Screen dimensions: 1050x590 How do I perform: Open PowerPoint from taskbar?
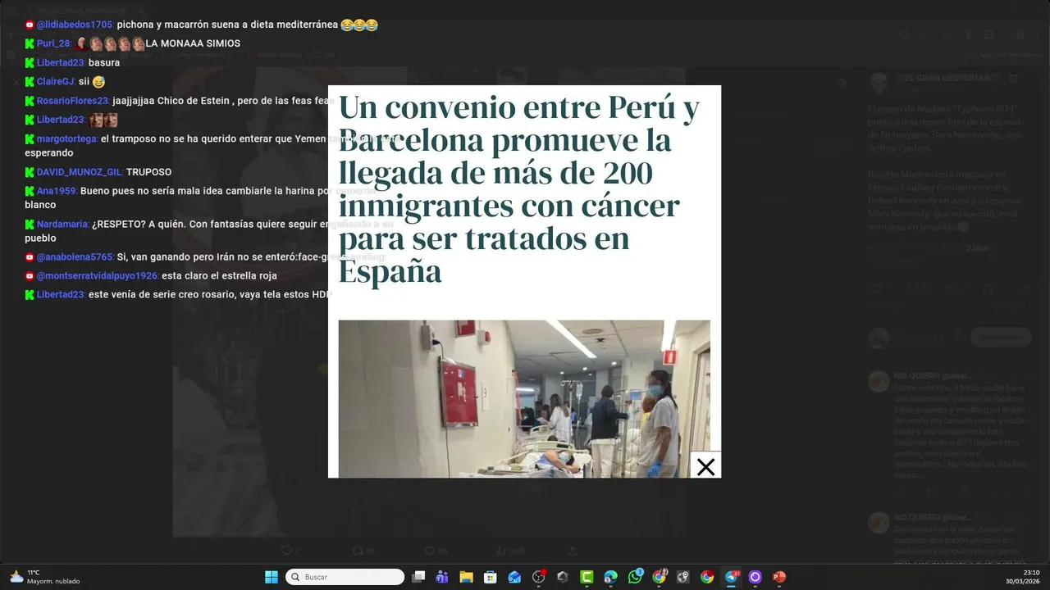pos(779,577)
